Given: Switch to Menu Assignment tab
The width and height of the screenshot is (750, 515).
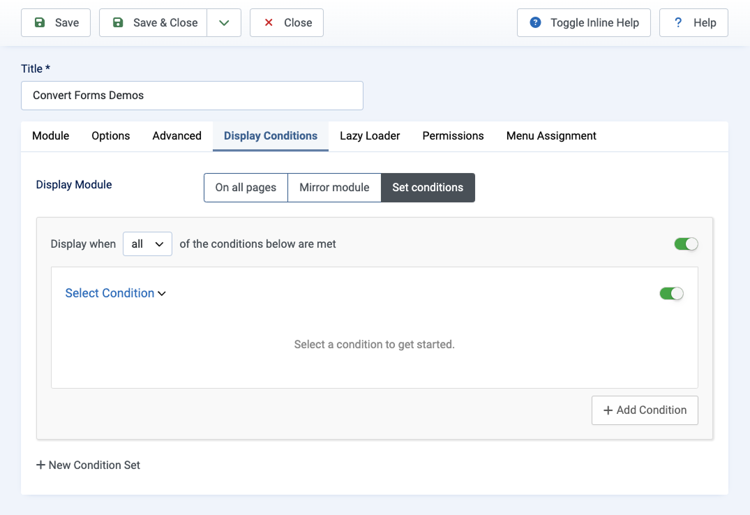Looking at the screenshot, I should click(x=551, y=136).
